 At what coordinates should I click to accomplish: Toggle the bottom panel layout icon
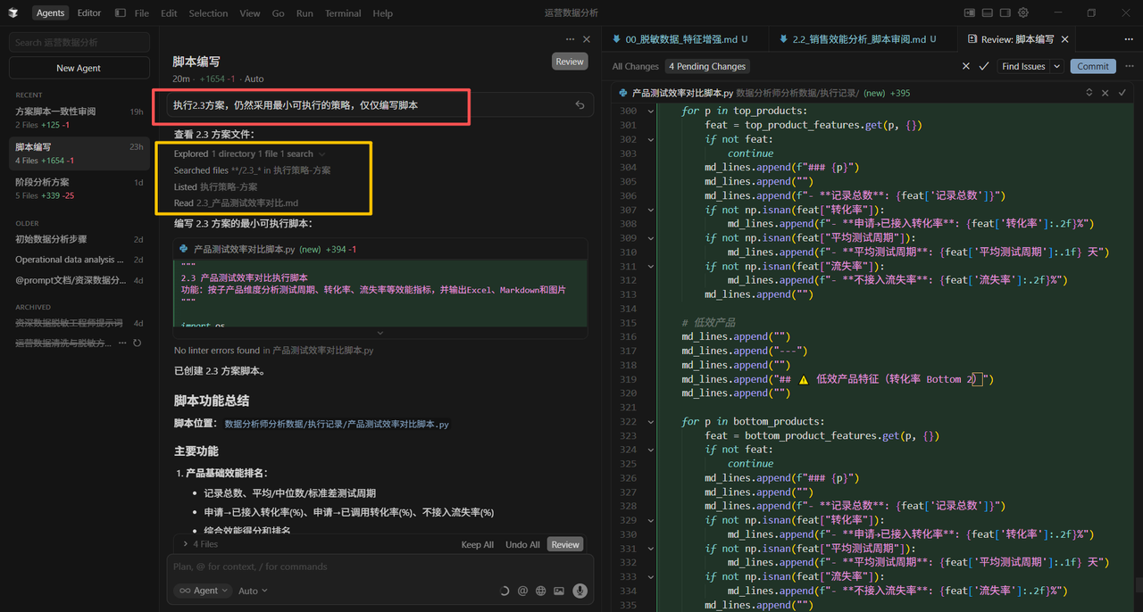[988, 13]
